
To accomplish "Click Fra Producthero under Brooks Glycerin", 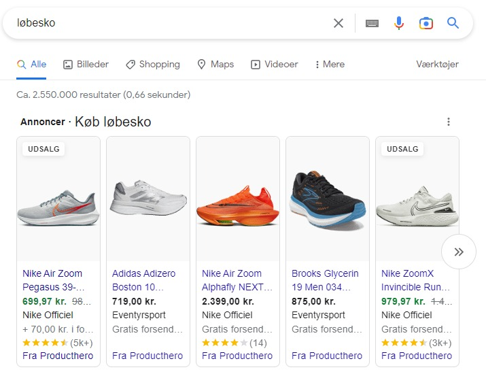I will 327,356.
